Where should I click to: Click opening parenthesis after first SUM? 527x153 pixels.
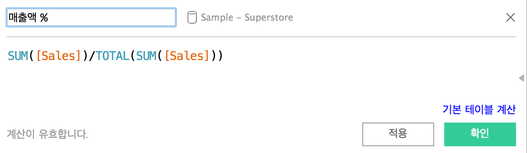click(33, 55)
